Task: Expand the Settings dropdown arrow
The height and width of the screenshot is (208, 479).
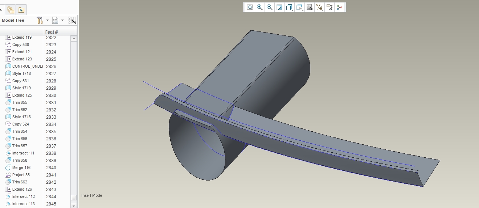Action: [x=47, y=20]
